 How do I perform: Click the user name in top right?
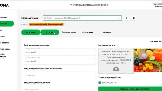[x=157, y=5]
